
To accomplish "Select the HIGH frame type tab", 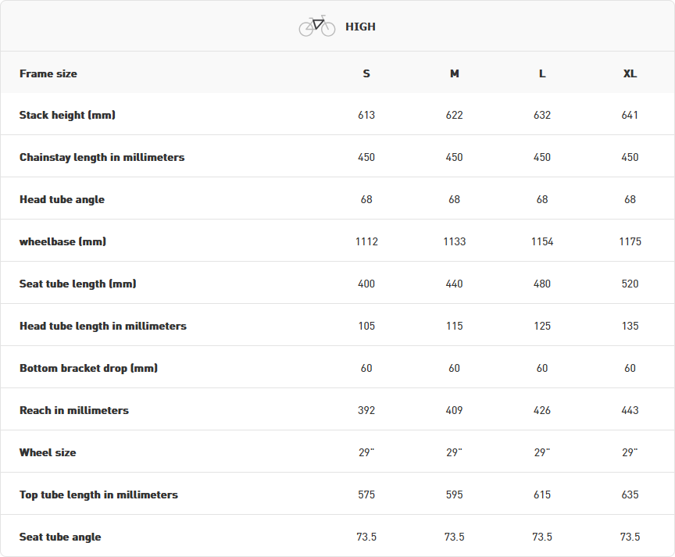I will [x=360, y=27].
